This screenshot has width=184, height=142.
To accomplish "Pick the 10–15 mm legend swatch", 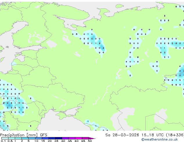I will [x=39, y=138].
